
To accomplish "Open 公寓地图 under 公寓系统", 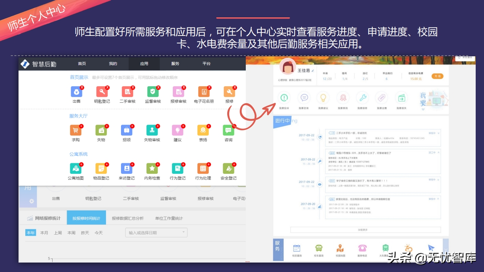I will (76, 169).
